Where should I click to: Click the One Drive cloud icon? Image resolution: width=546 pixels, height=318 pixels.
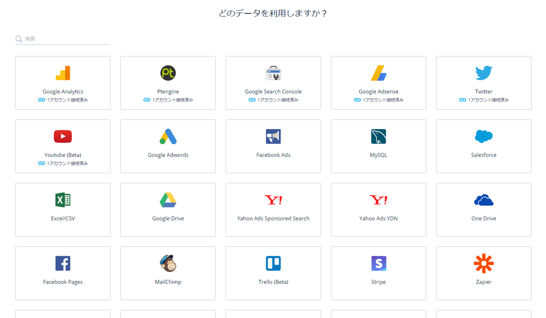[484, 200]
